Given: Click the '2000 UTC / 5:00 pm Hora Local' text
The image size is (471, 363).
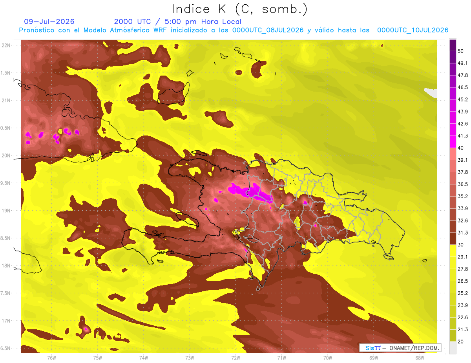Looking at the screenshot, I should (178, 22).
